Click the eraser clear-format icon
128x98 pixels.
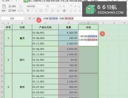point(64,11)
